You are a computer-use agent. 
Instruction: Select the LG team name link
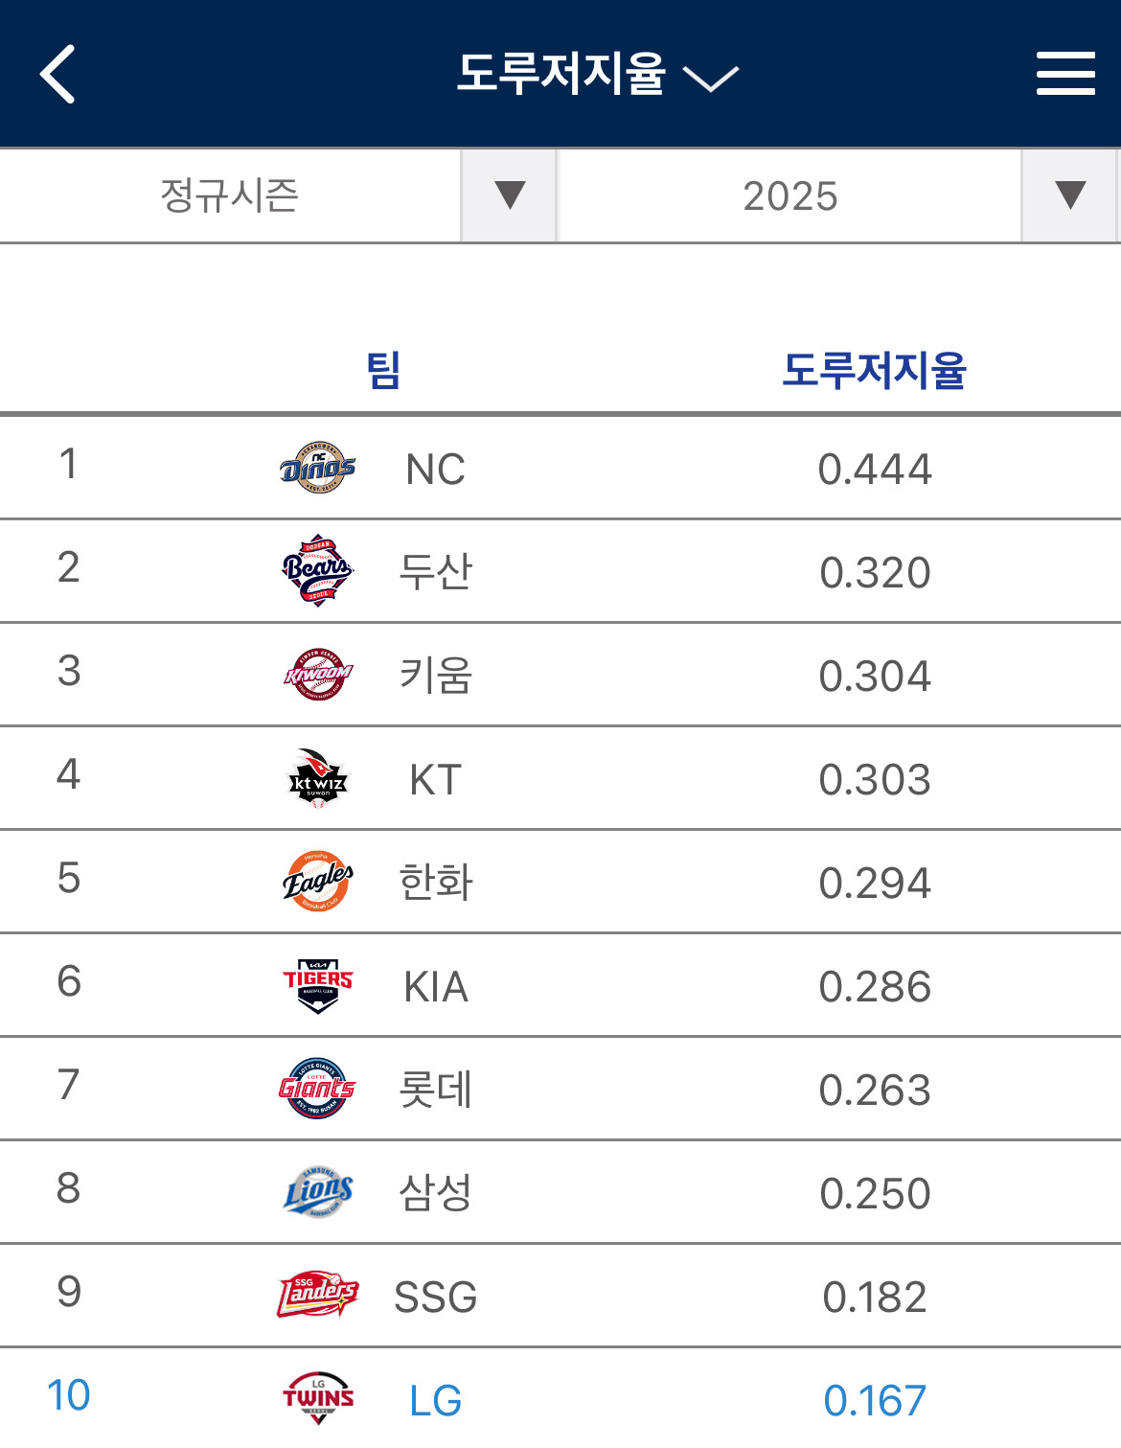tap(435, 1400)
